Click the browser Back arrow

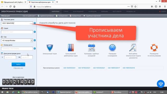pyautogui.click(x=2, y=7)
